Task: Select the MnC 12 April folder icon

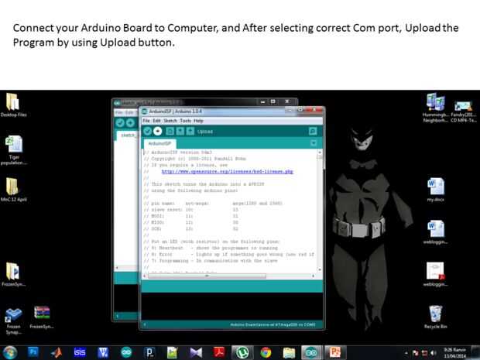Action: coord(13,190)
